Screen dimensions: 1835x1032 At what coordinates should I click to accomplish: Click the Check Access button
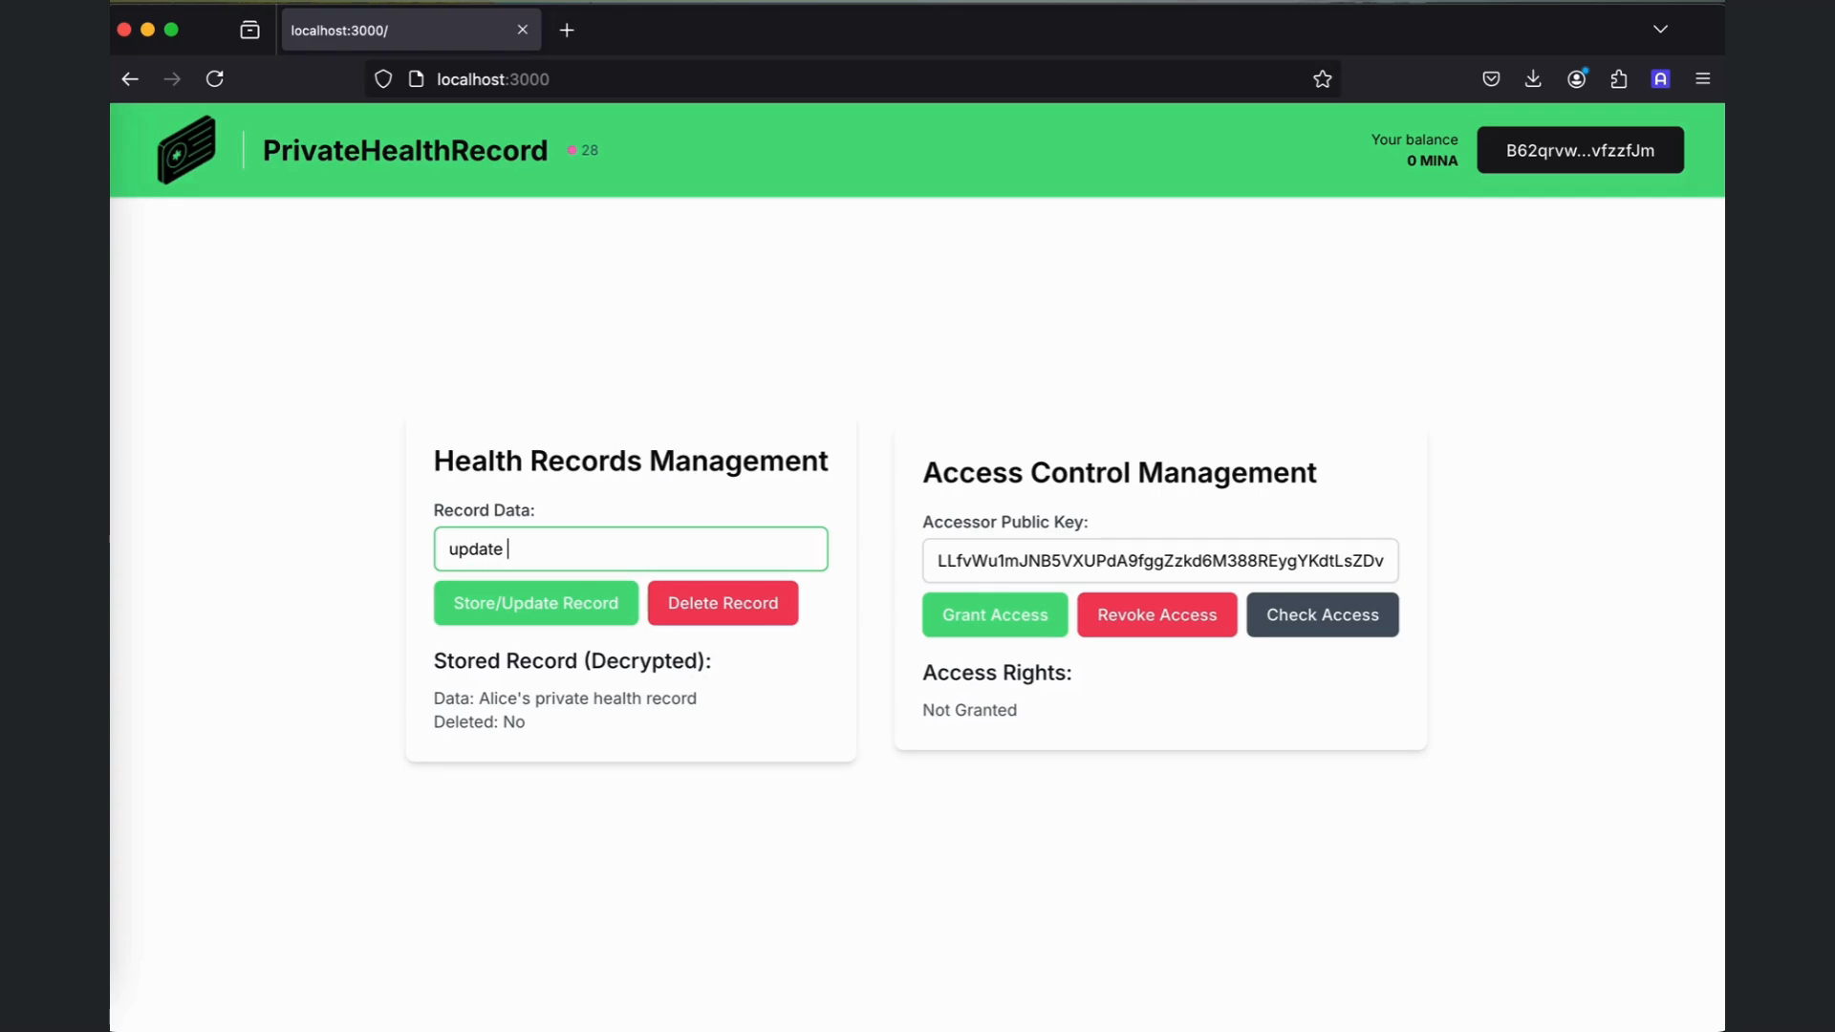tap(1323, 614)
